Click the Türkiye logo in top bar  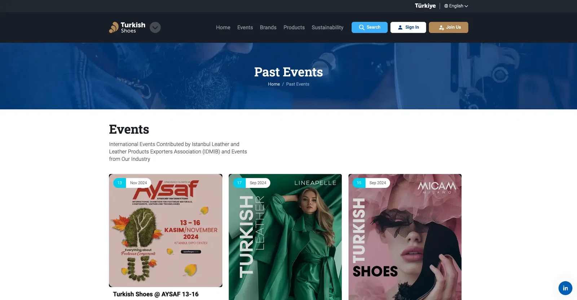pos(425,6)
